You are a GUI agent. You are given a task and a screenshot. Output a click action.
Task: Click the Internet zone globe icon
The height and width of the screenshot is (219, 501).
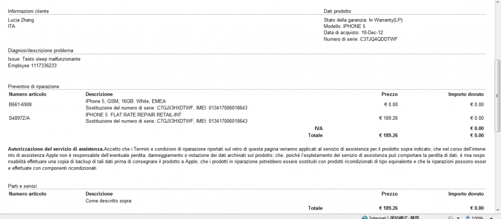coord(364,217)
